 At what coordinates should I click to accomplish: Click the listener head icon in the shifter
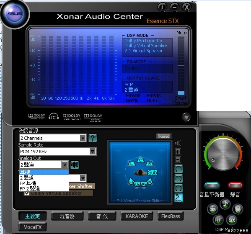pos(140,172)
